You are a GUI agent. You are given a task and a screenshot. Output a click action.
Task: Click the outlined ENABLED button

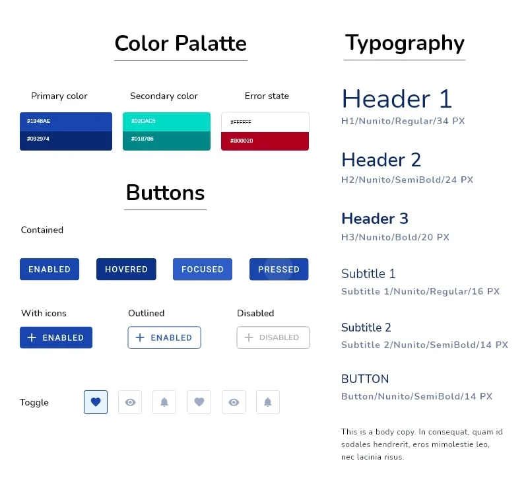(x=164, y=337)
